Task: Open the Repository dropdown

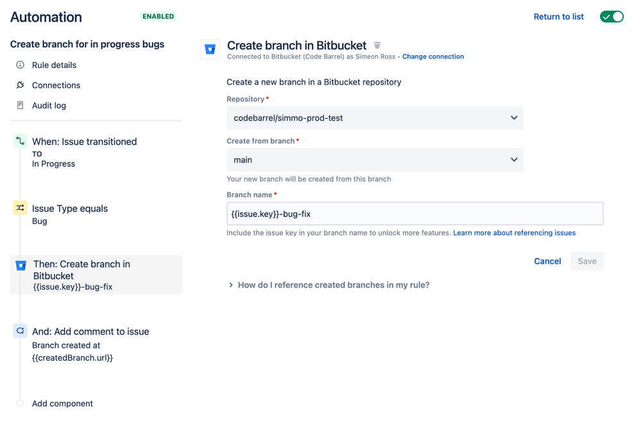Action: 375,118
